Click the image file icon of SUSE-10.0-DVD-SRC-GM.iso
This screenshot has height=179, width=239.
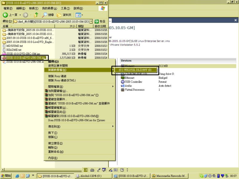coord(4,54)
